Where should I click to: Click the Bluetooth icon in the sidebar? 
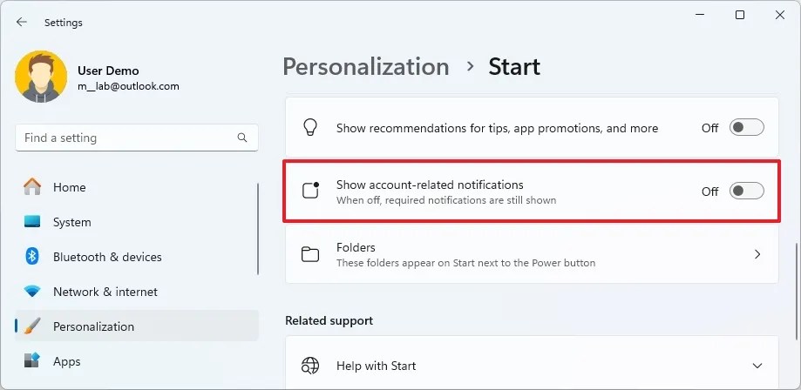coord(32,257)
